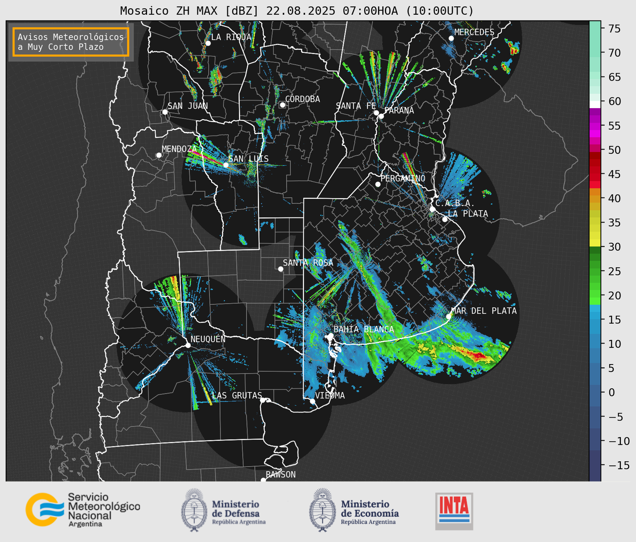This screenshot has height=542, width=636.
Task: Click the SAN JUAN city marker dot
Action: point(165,112)
